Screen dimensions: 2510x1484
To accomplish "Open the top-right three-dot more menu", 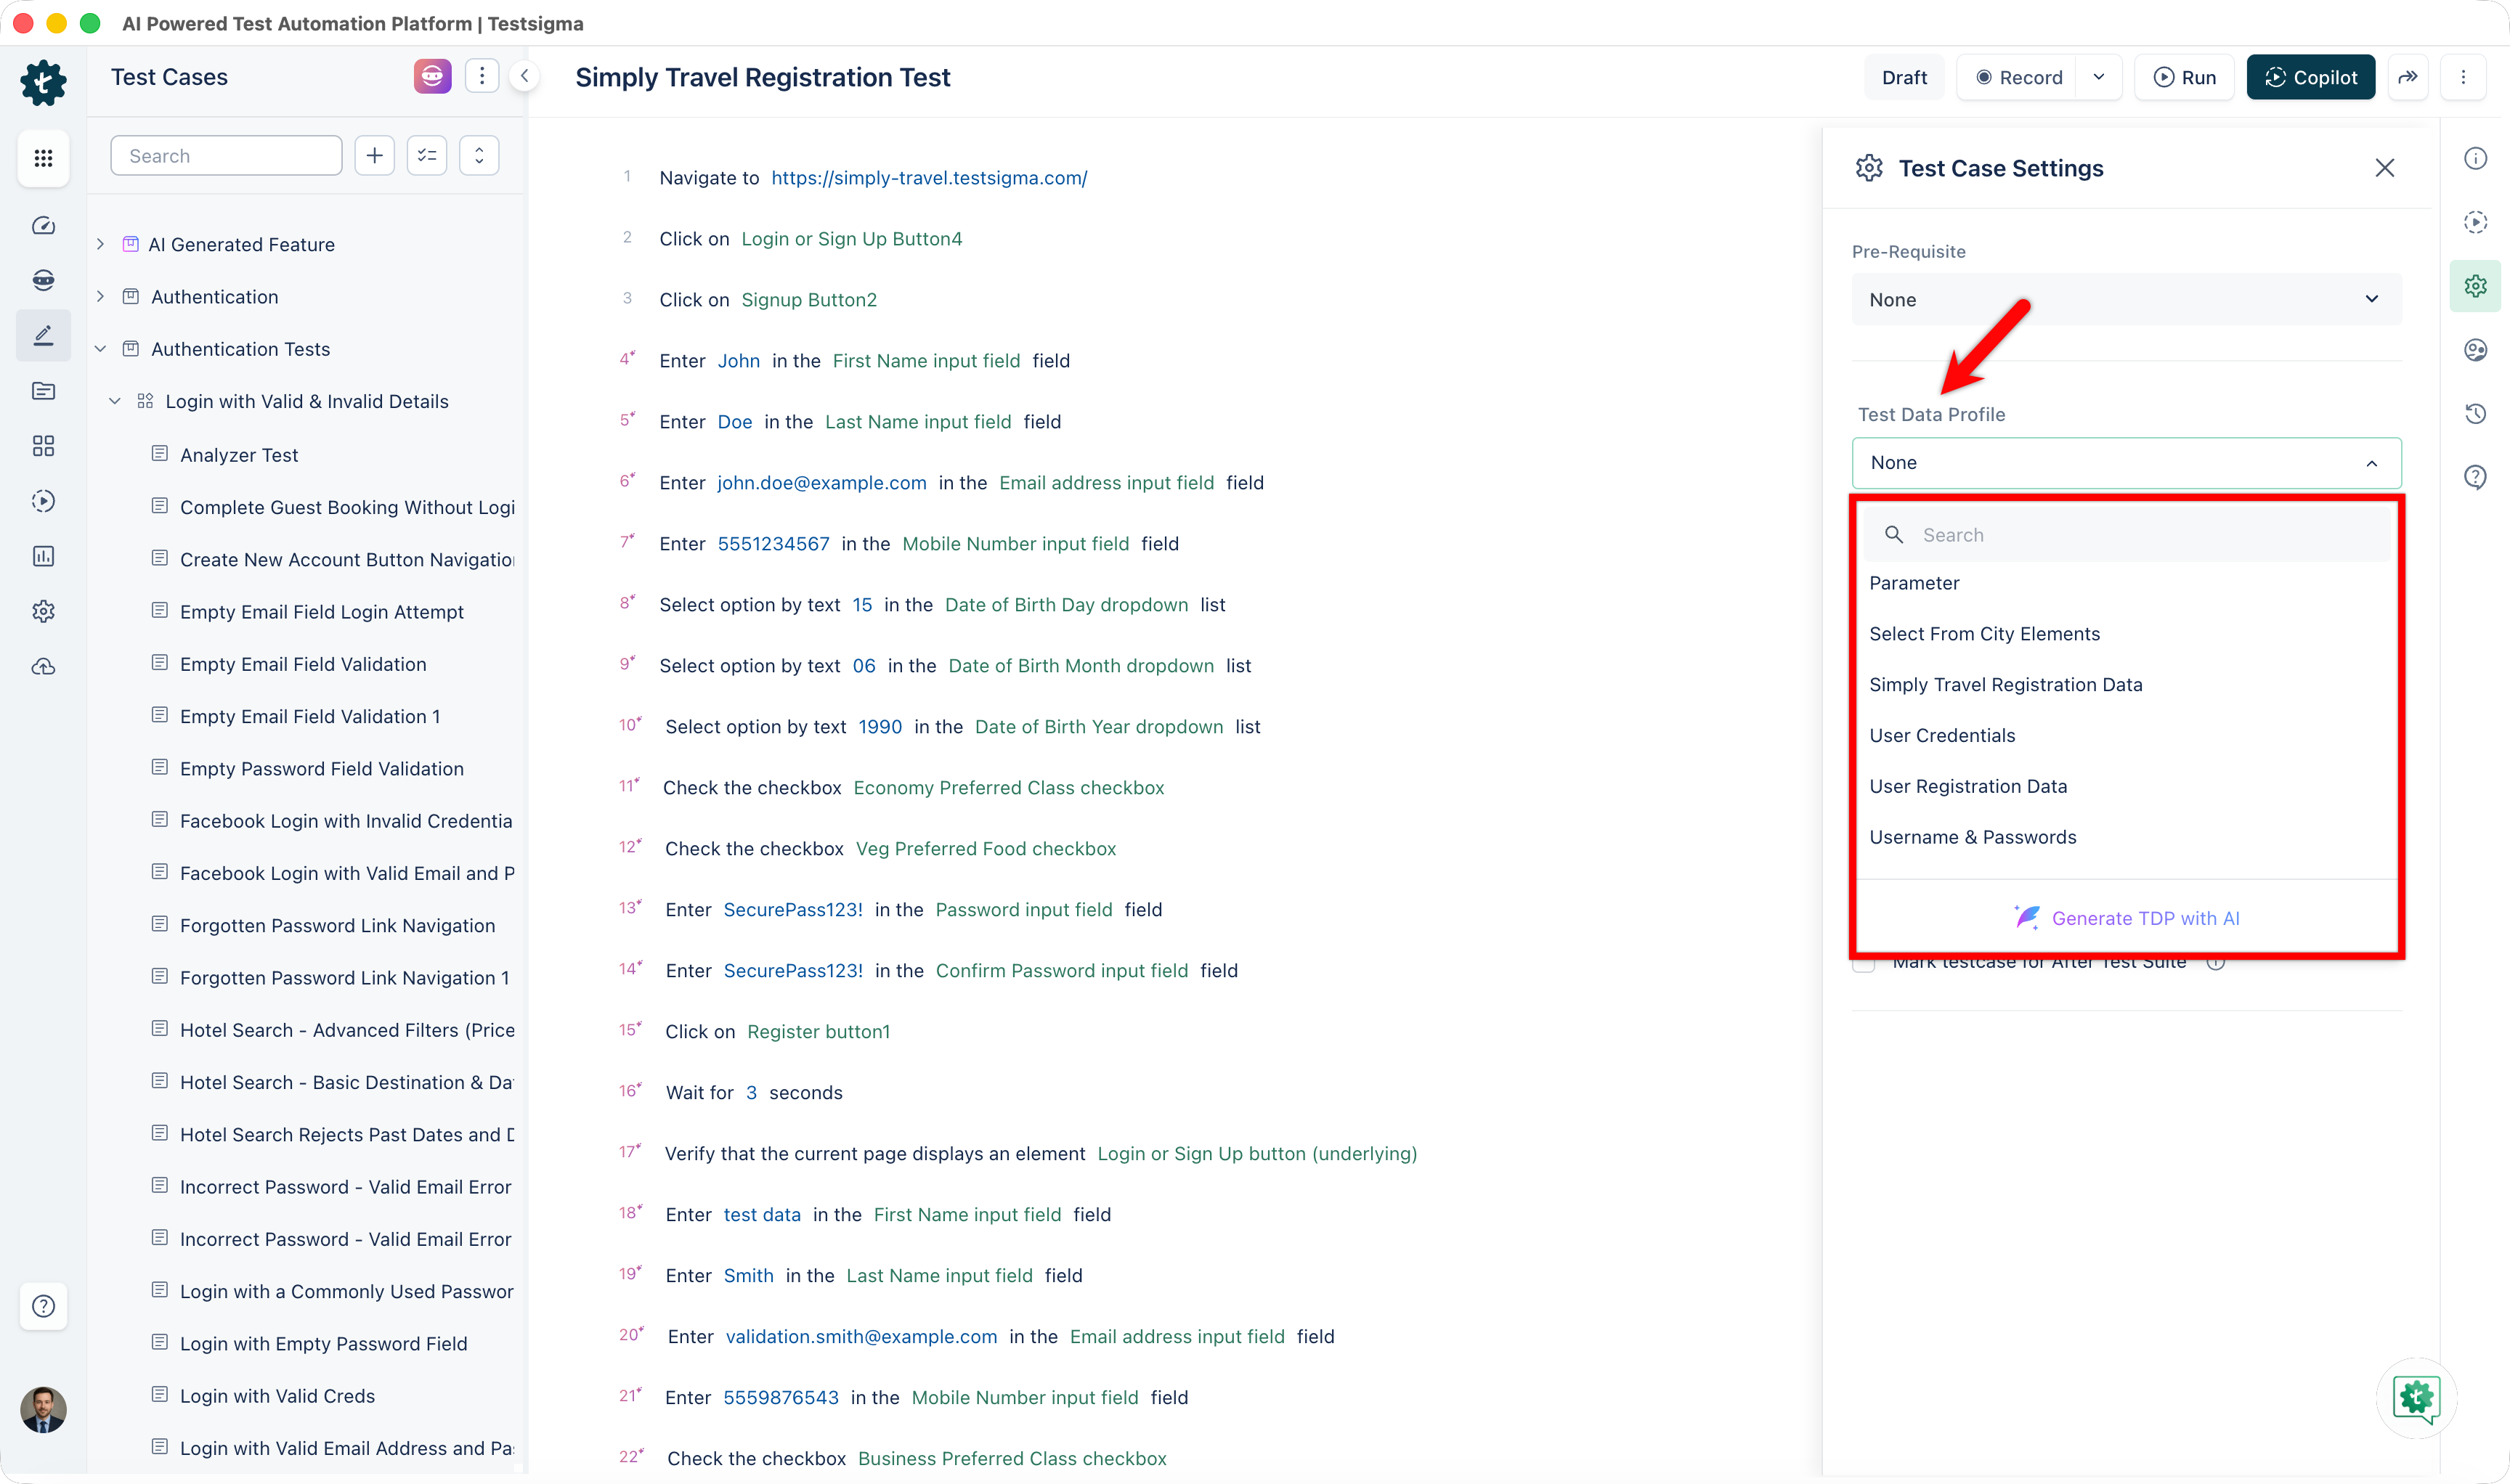I will (x=2463, y=77).
